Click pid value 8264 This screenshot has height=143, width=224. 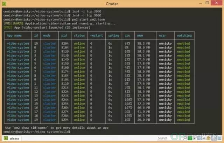point(65,108)
